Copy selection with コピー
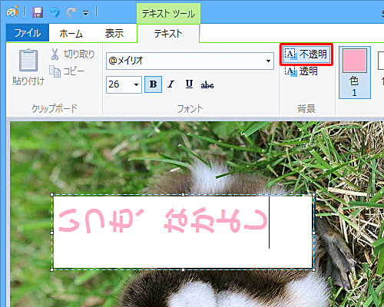Image resolution: width=384 pixels, height=307 pixels. tap(67, 71)
